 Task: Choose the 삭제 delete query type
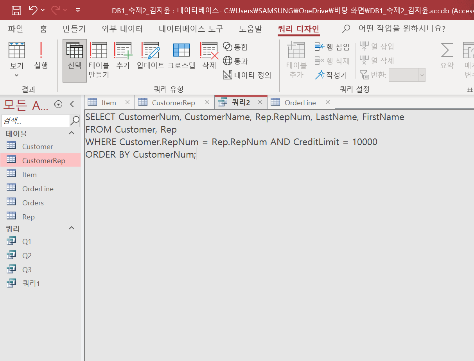coord(209,56)
